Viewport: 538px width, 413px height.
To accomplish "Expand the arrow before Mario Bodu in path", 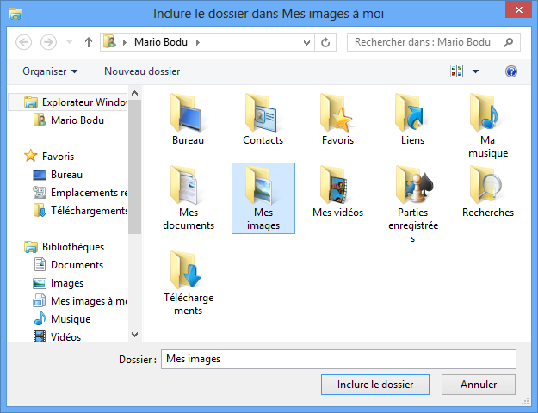I will (125, 42).
